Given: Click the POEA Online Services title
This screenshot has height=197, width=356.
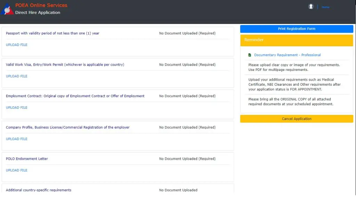Looking at the screenshot, I should (41, 5).
